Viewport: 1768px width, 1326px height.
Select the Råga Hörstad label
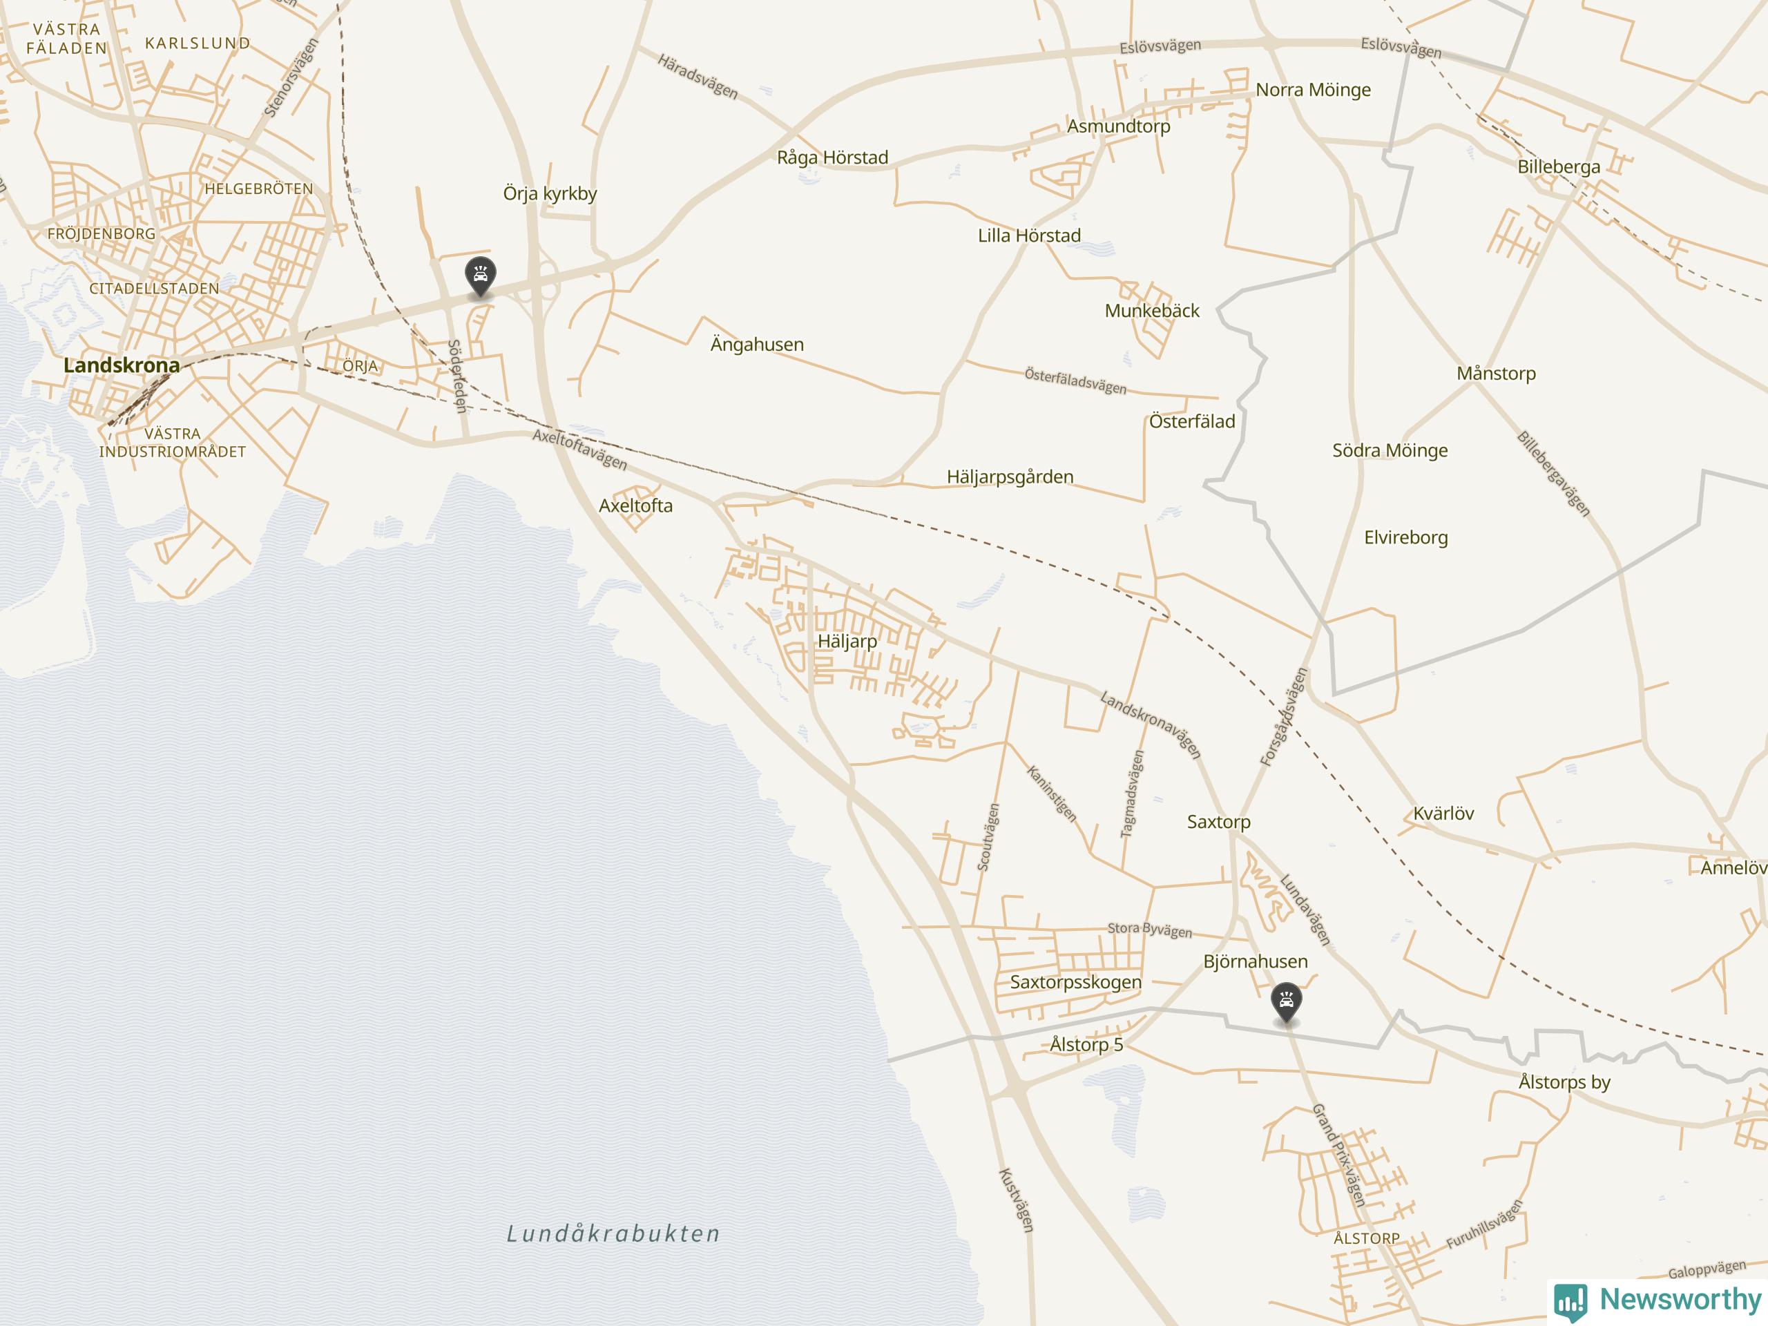832,157
